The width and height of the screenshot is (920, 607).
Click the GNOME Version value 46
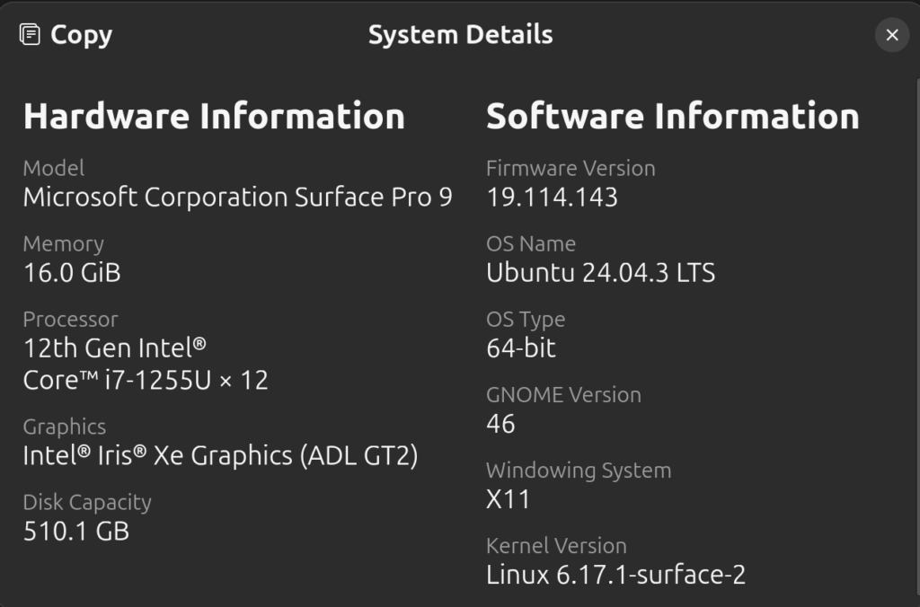coord(500,424)
